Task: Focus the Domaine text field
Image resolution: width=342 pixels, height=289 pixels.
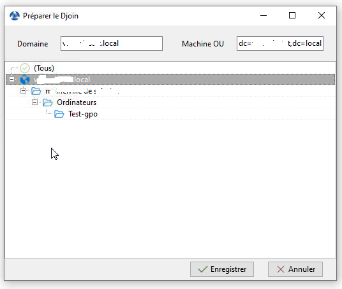Action: coord(112,43)
